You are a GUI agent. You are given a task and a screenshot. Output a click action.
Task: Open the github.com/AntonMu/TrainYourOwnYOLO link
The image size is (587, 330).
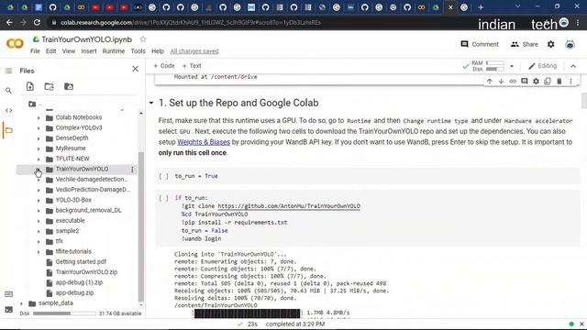289,206
